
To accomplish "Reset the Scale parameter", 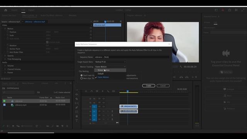I will coord(91,35).
